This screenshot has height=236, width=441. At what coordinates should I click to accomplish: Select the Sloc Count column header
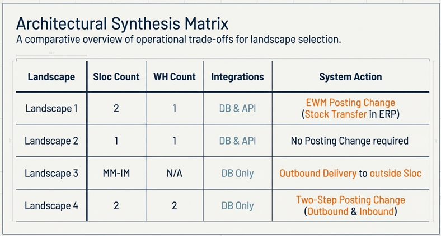(116, 77)
